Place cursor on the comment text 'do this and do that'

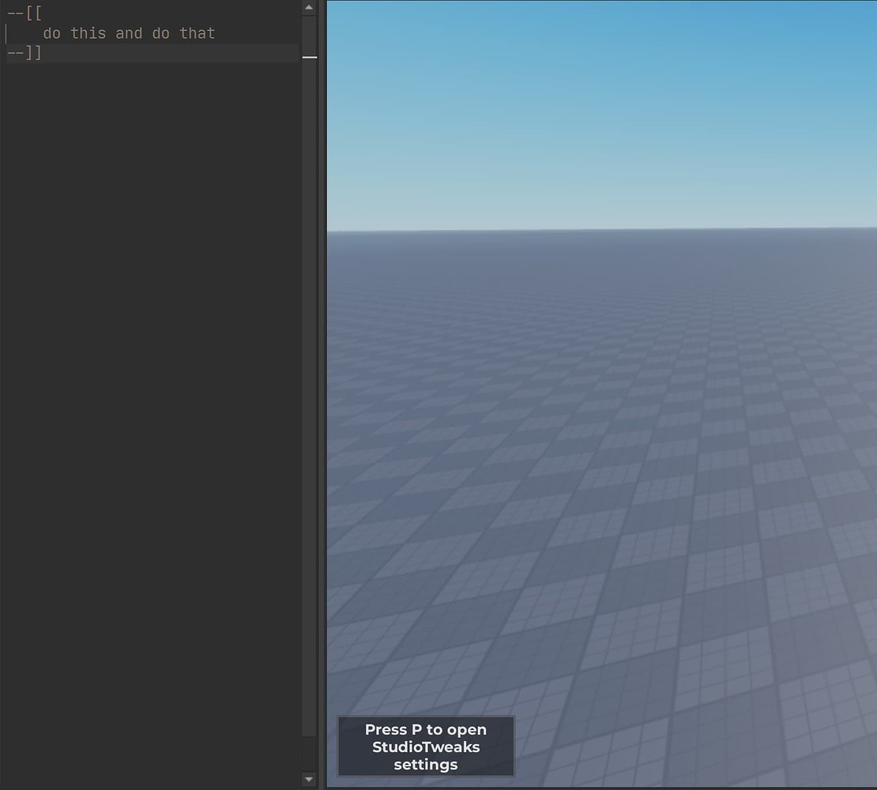point(129,32)
